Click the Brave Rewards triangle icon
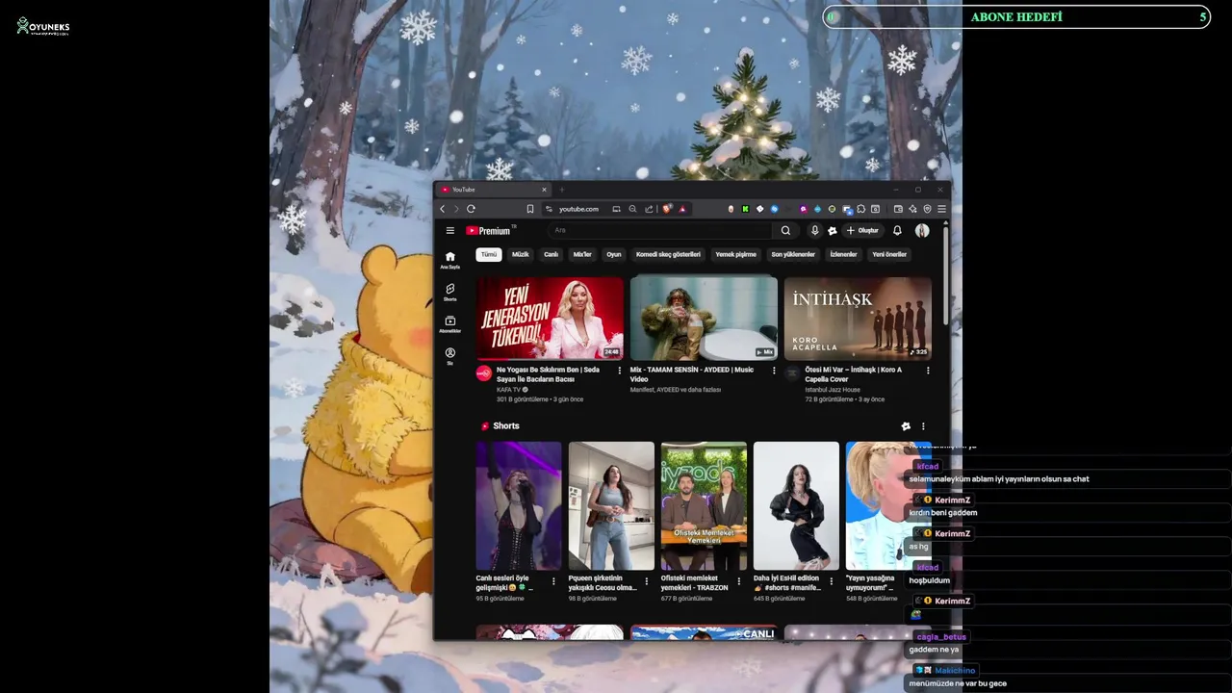Screen dimensions: 1232x693 682,209
